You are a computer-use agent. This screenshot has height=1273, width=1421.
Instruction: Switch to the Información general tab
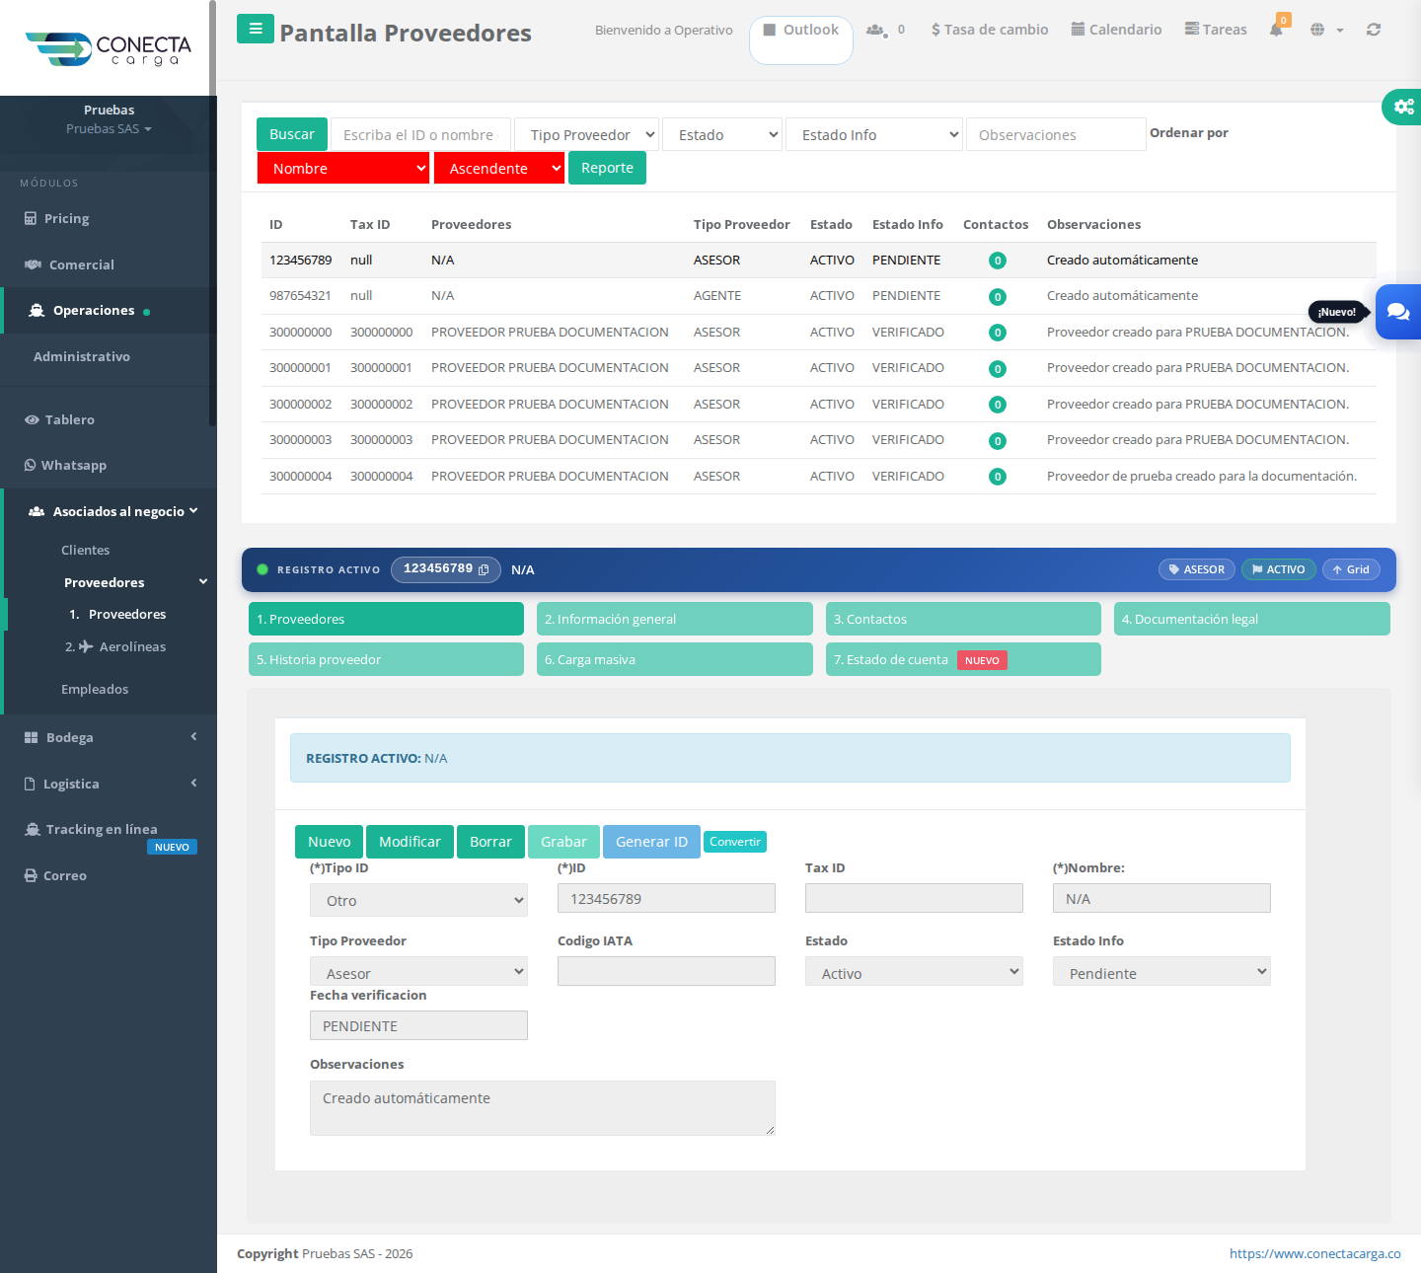(675, 619)
